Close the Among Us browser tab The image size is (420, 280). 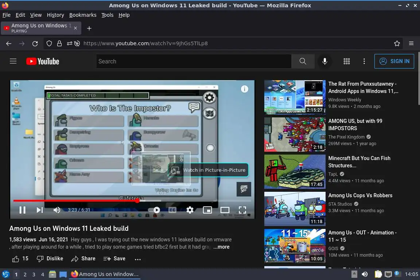[x=75, y=28]
